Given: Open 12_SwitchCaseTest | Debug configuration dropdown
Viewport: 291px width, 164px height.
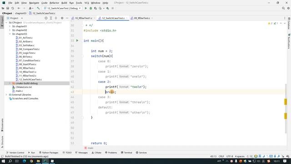Looking at the screenshot, I should tap(62, 8).
